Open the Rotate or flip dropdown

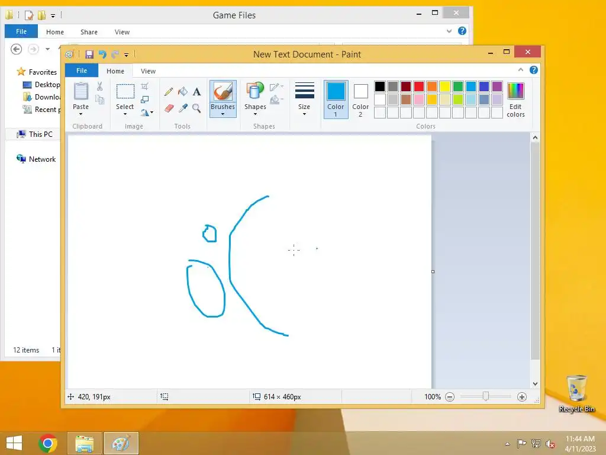[x=147, y=112]
